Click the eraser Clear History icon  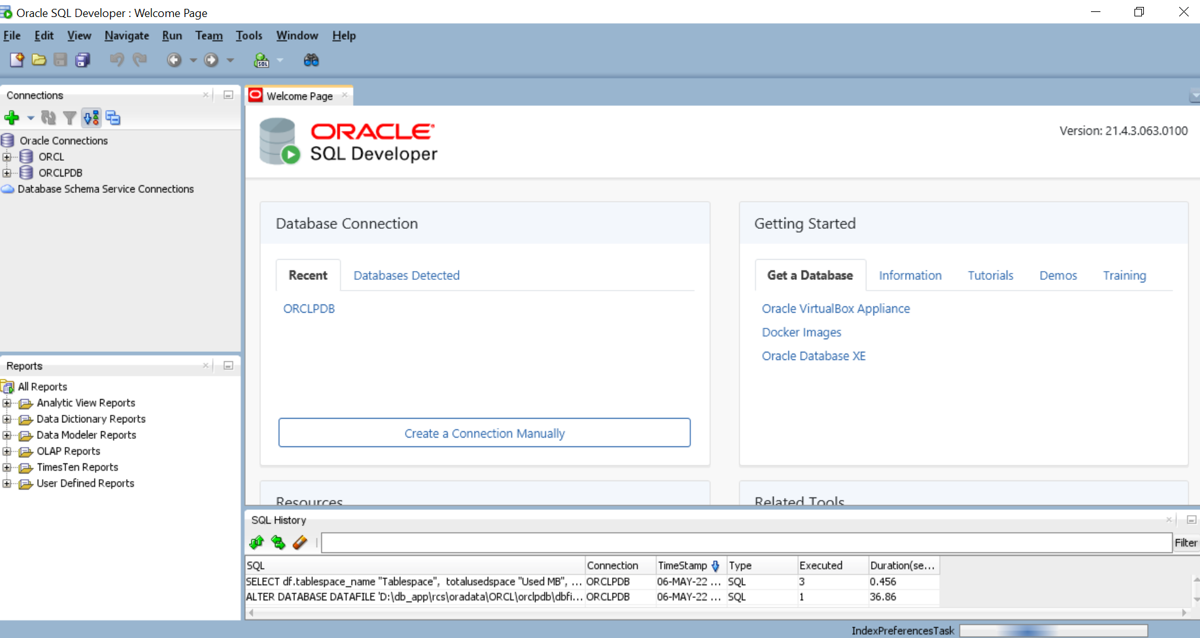300,542
